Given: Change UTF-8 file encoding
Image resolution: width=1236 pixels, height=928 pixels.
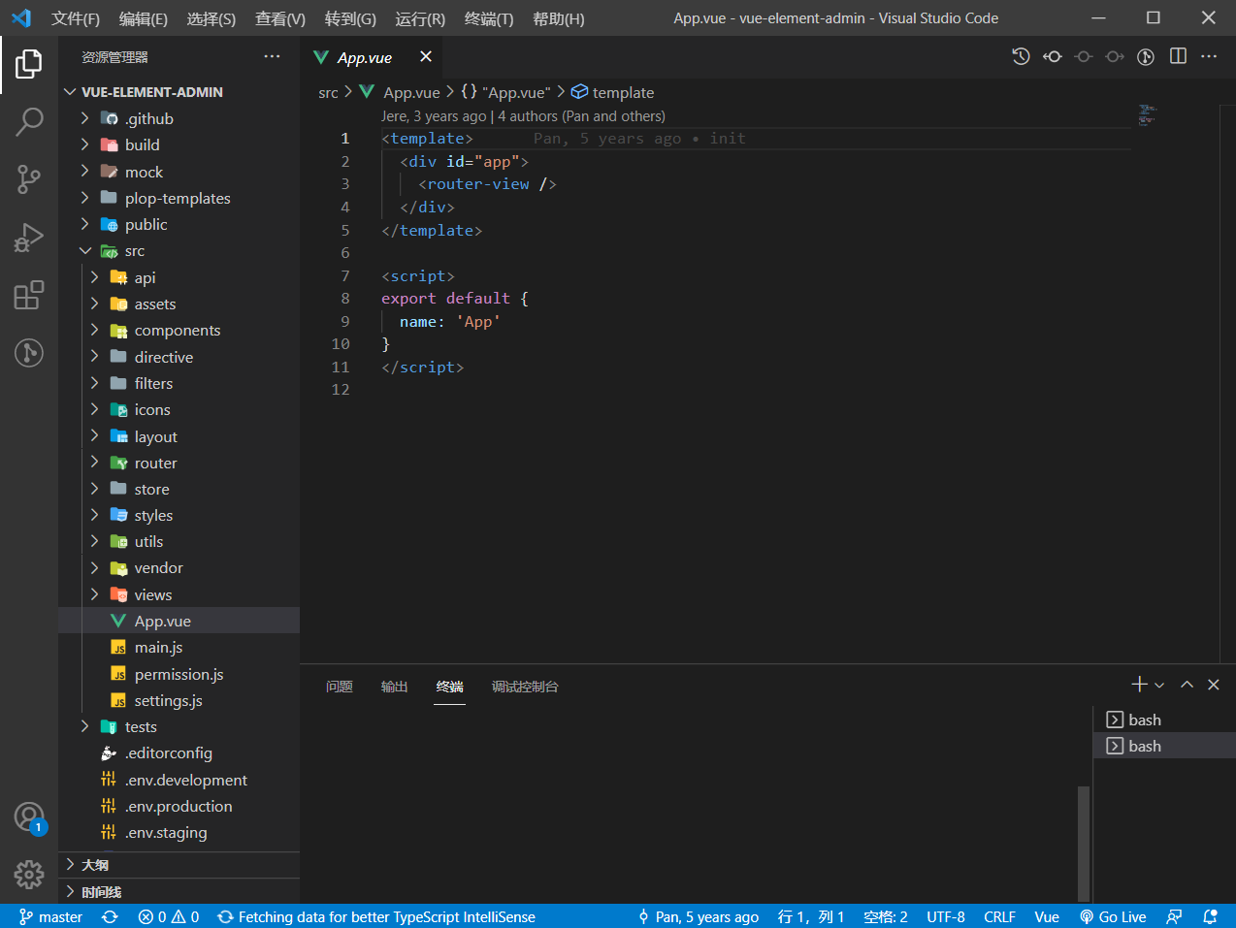Looking at the screenshot, I should 946,916.
